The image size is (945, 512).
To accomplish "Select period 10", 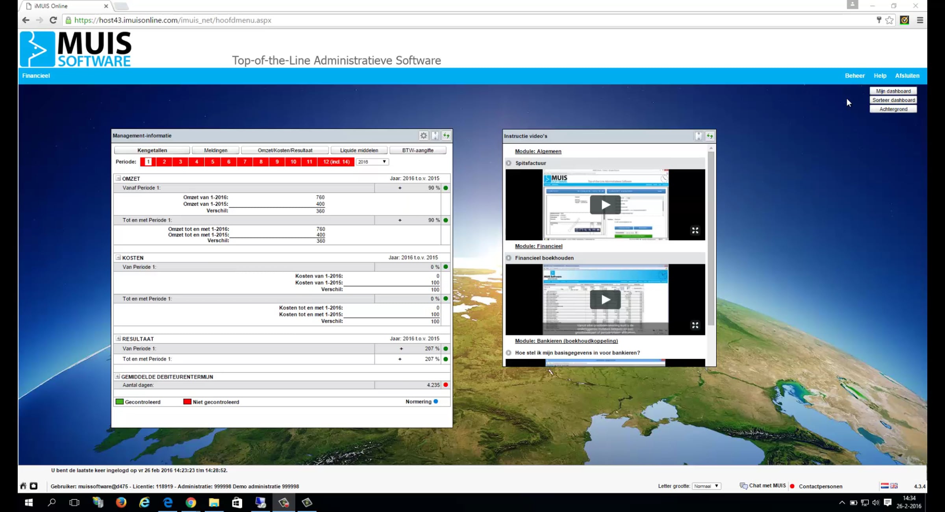I will (x=293, y=161).
